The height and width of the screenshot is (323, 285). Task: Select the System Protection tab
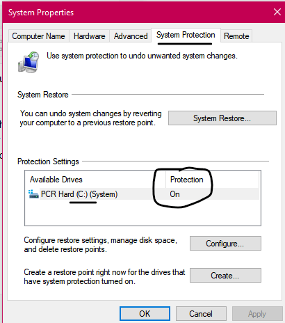pyautogui.click(x=186, y=36)
